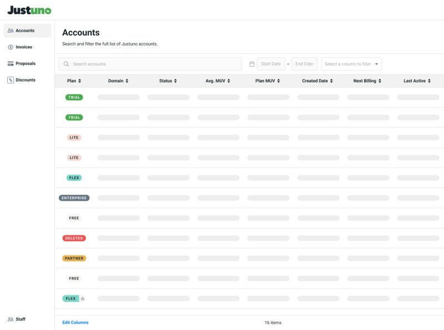Navigate to the Discounts page

click(x=26, y=80)
